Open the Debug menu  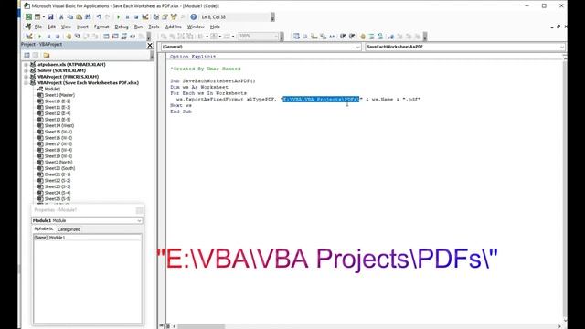(122, 27)
